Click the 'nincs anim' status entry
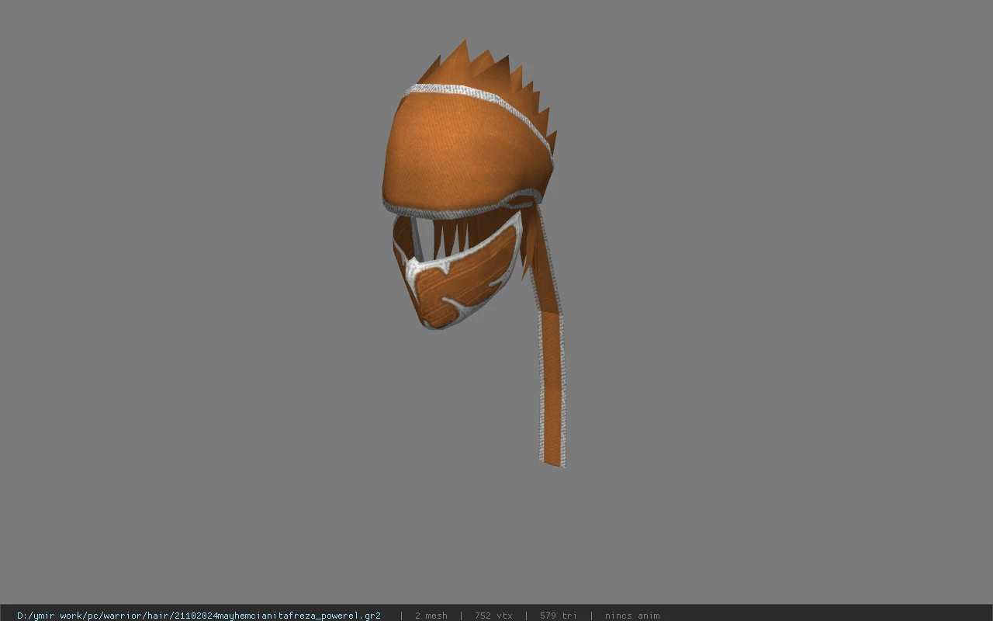 632,616
